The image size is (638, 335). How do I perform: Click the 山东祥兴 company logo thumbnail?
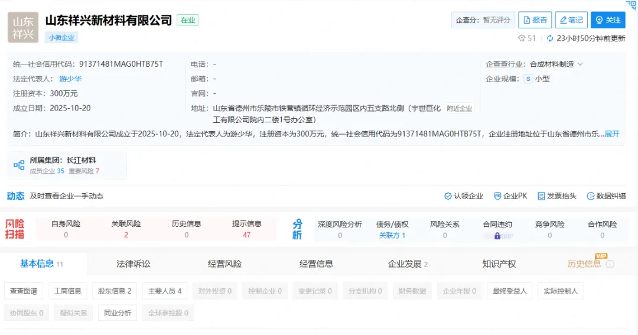coord(23,27)
